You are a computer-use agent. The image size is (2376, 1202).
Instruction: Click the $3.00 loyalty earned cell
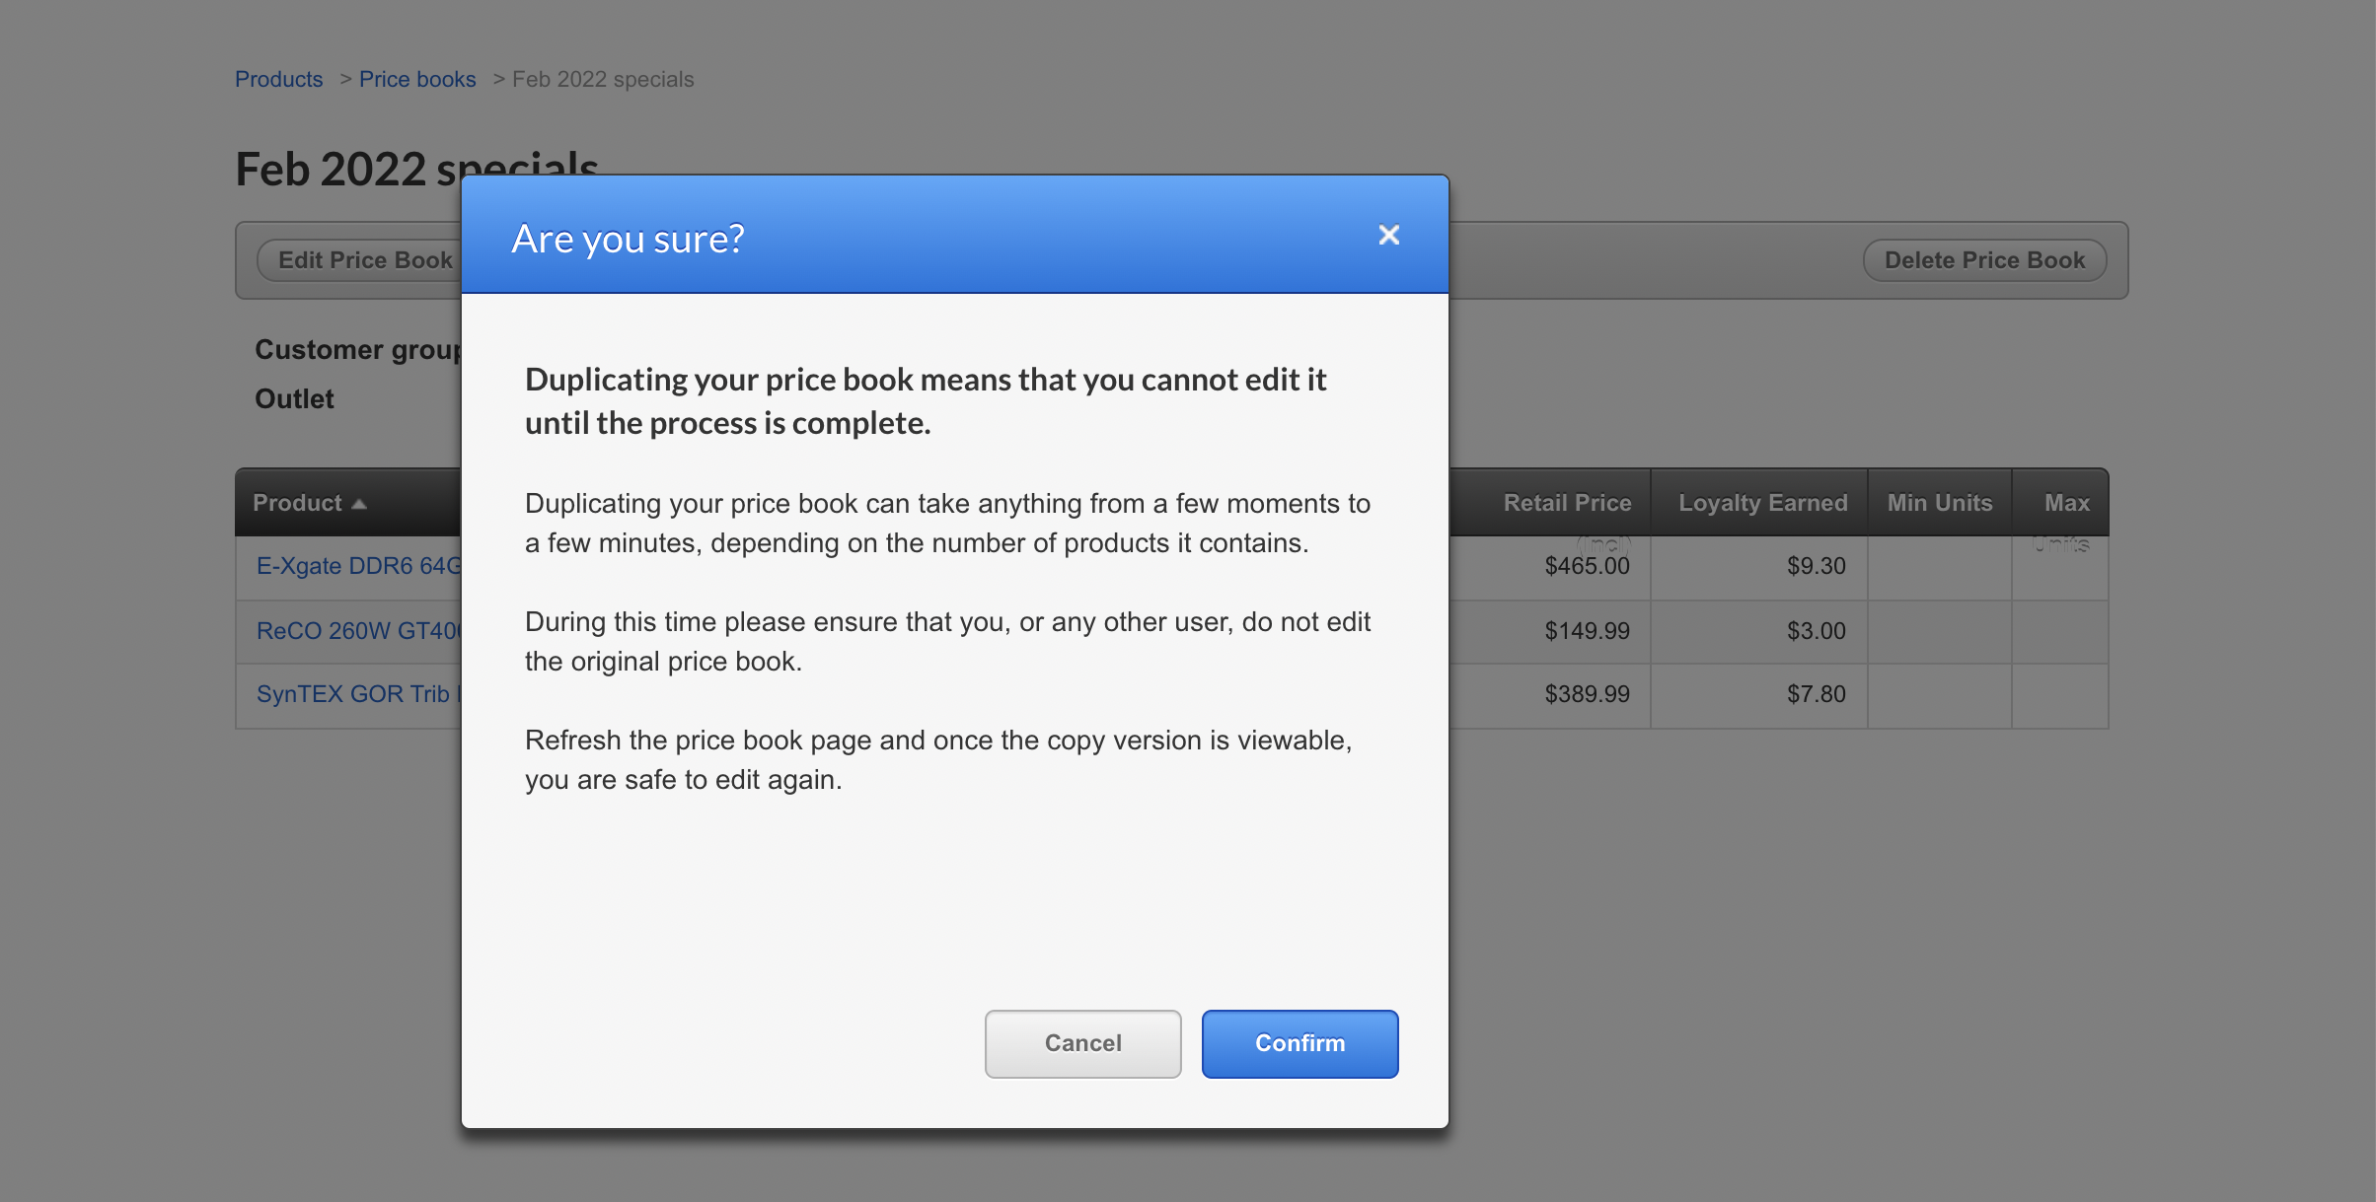point(1816,631)
